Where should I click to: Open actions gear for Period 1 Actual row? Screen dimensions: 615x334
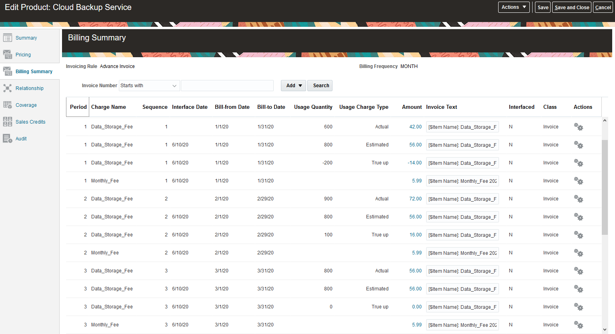pyautogui.click(x=579, y=127)
